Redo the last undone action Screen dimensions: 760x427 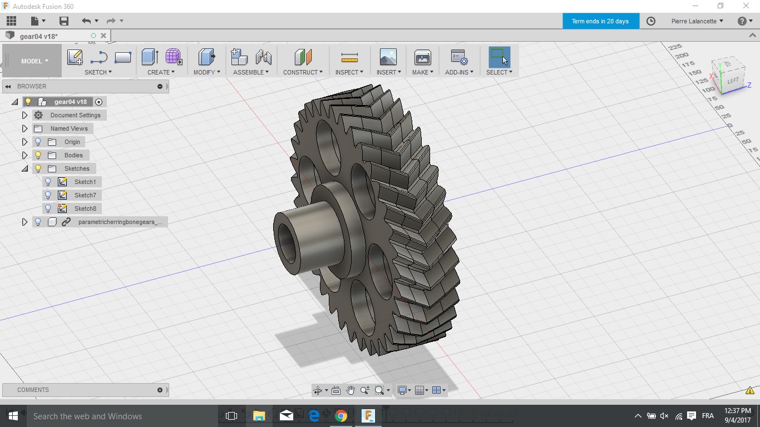(x=111, y=21)
